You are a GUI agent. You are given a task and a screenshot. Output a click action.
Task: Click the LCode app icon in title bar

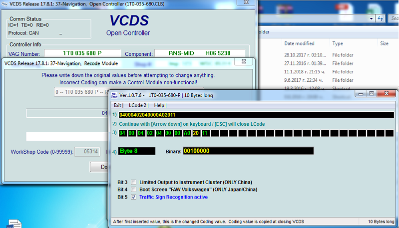coord(114,95)
